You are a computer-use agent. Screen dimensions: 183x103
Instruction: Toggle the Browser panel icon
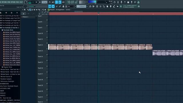[104, 6]
